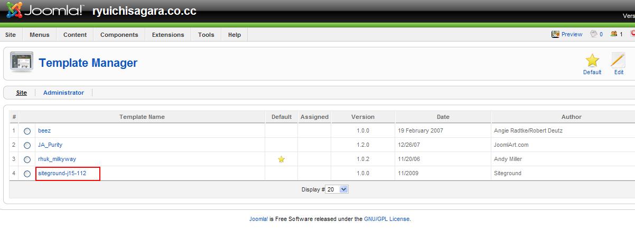Click the logged-in users icon
The width and height of the screenshot is (635, 232).
614,34
